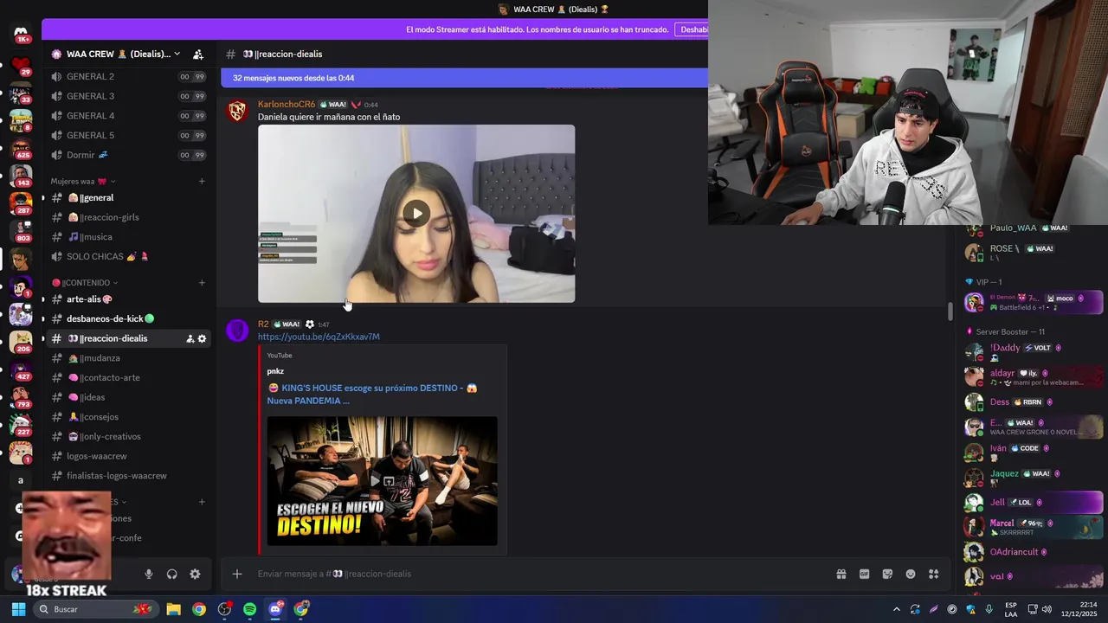Open Spotify from the taskbar
Image resolution: width=1108 pixels, height=623 pixels.
point(250,609)
